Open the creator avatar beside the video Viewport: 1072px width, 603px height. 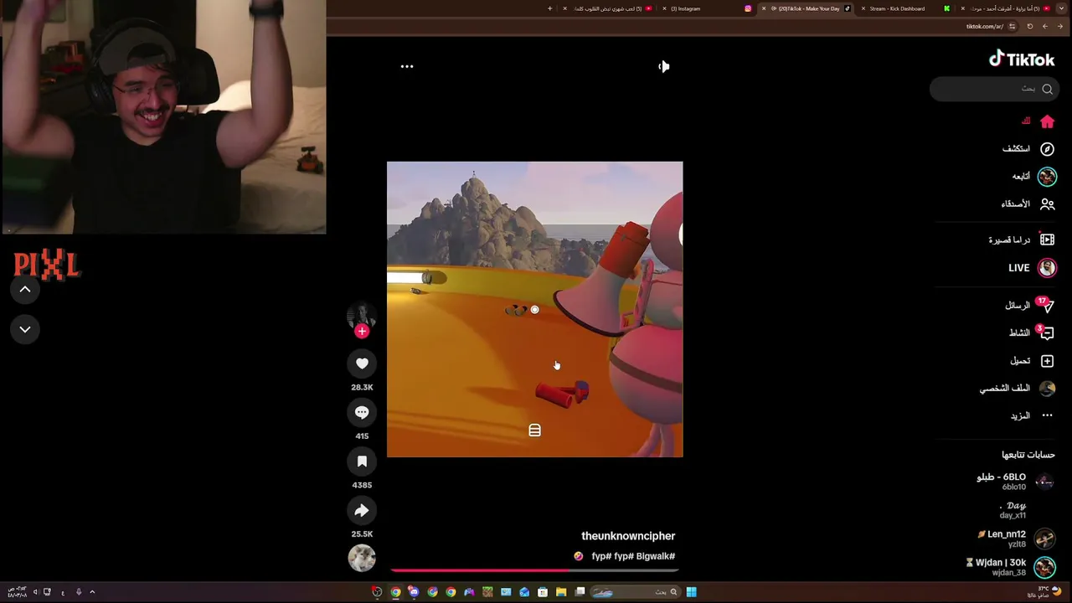(362, 316)
